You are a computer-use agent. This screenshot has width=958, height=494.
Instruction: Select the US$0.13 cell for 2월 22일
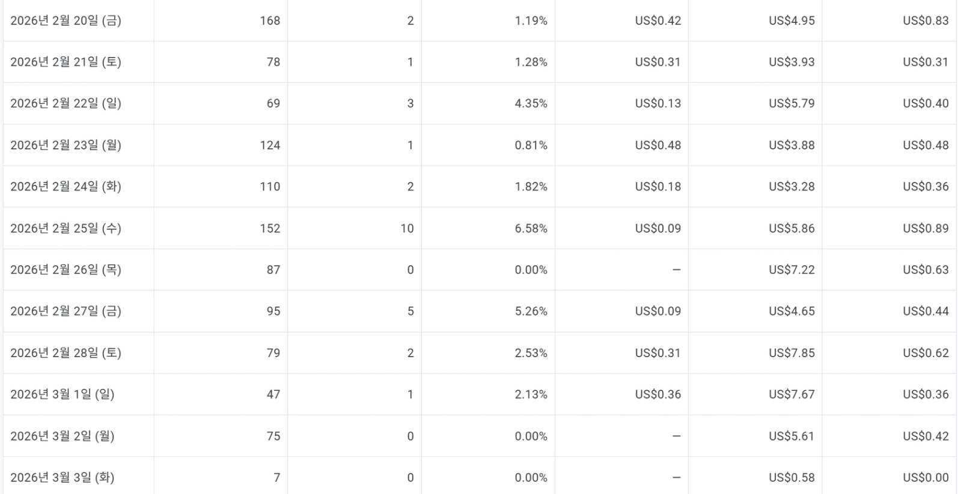click(657, 103)
